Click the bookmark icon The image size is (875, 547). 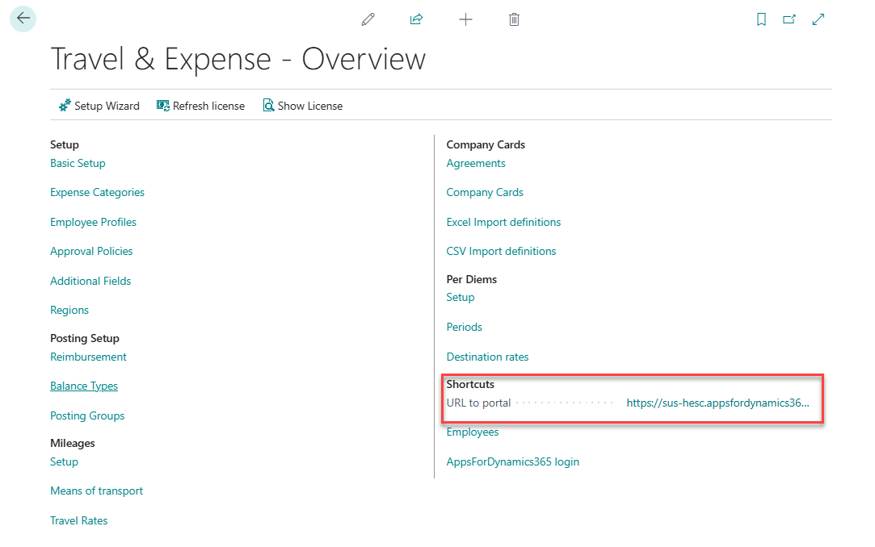(761, 19)
